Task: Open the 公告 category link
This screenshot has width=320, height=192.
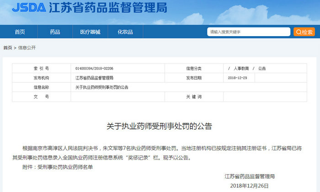Action: (261, 68)
